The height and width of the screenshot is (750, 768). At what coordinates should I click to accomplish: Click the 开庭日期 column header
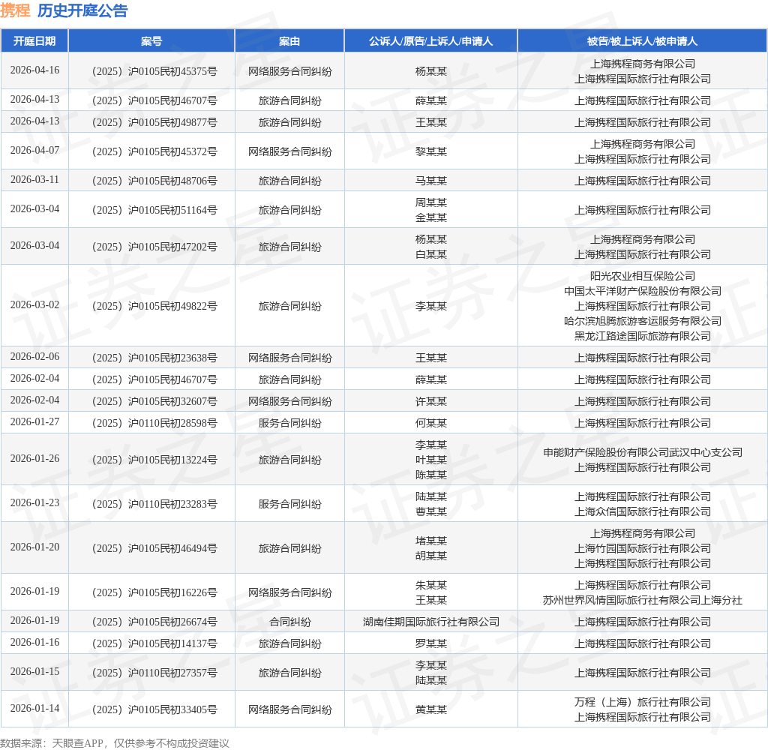point(34,41)
